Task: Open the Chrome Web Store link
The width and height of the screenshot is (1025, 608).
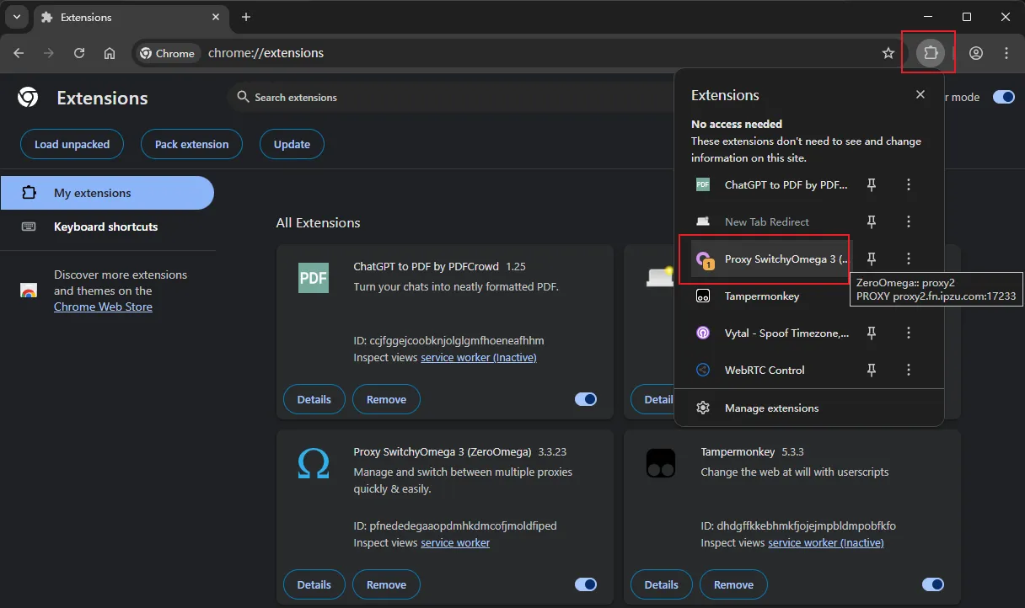Action: click(x=103, y=307)
